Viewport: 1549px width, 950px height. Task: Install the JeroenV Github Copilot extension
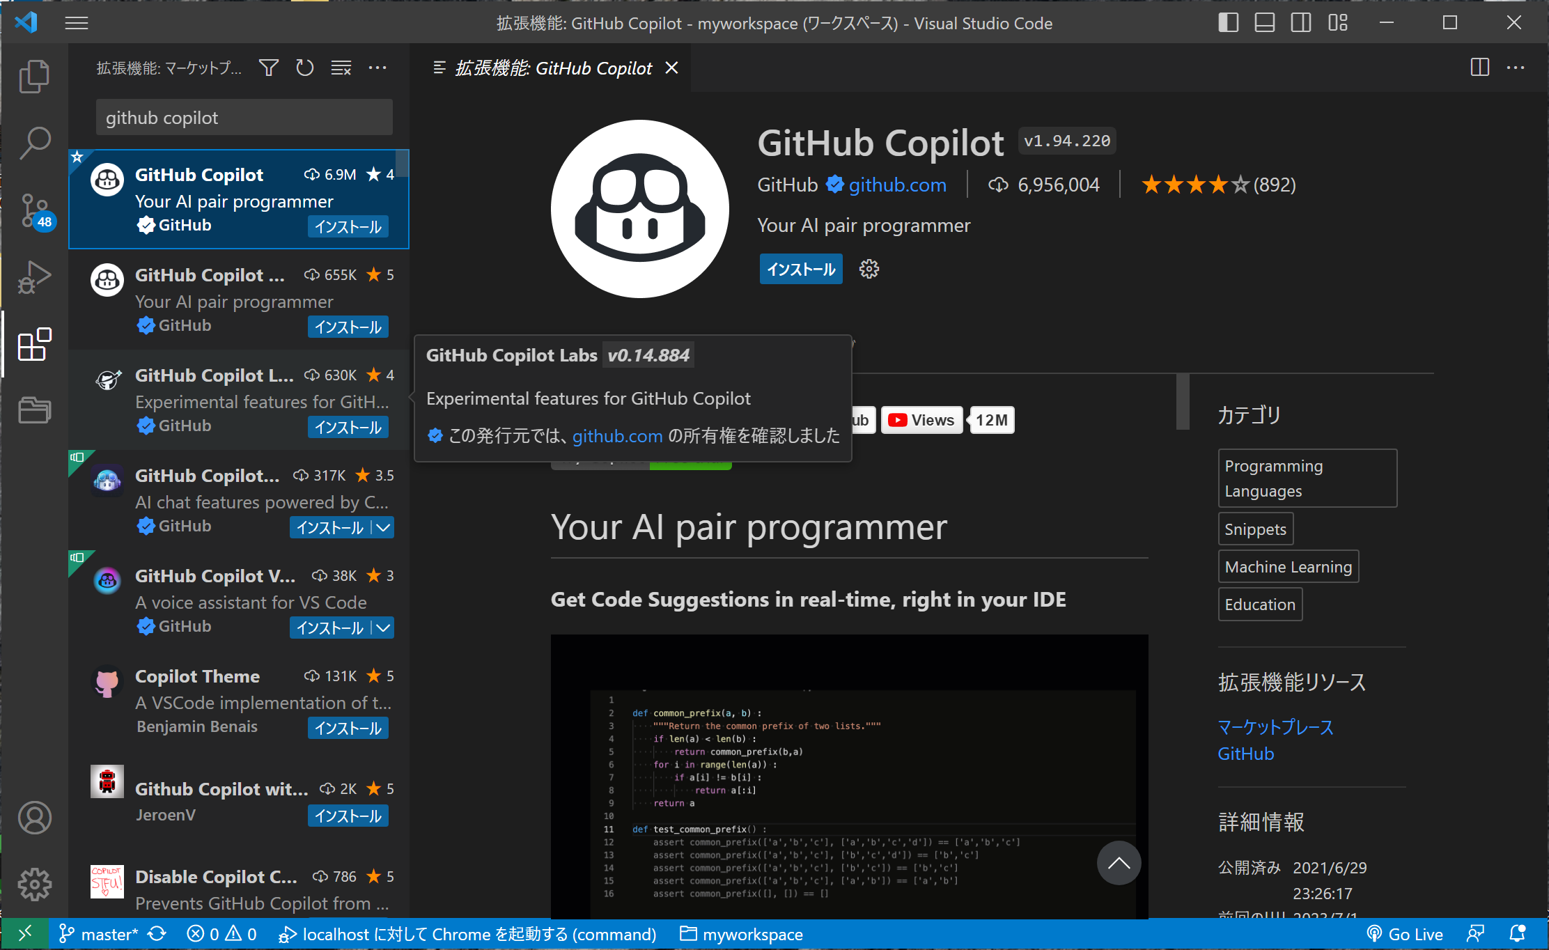click(348, 816)
